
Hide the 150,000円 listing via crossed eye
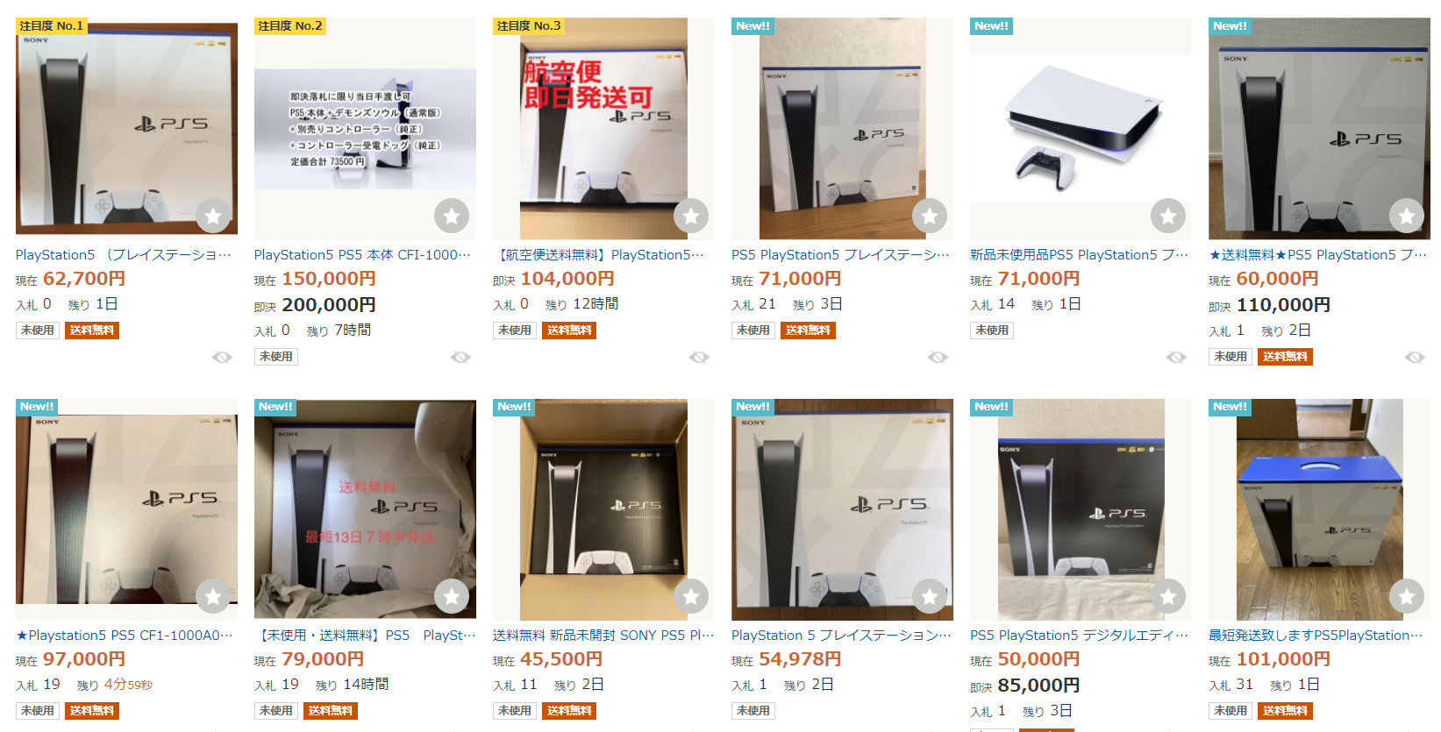click(460, 357)
